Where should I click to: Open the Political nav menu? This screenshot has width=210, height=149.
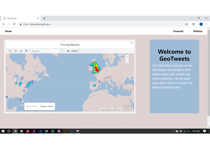pos(198,31)
